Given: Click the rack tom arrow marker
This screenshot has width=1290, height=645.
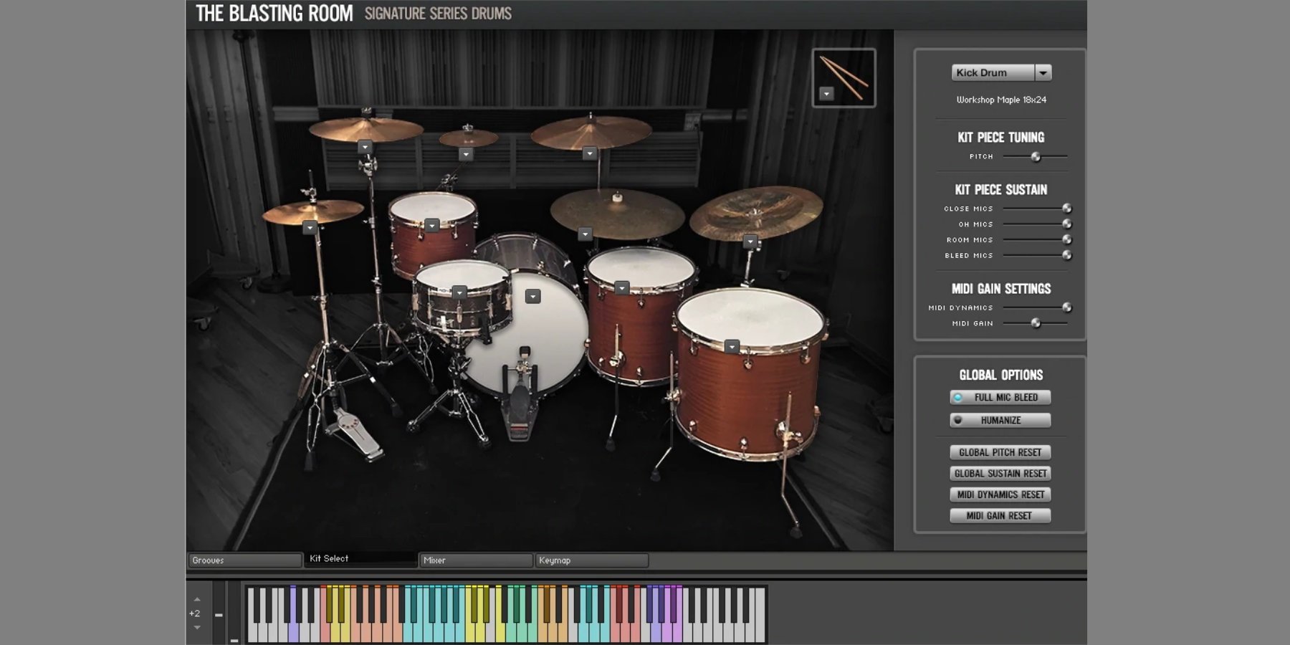Looking at the screenshot, I should 431,225.
